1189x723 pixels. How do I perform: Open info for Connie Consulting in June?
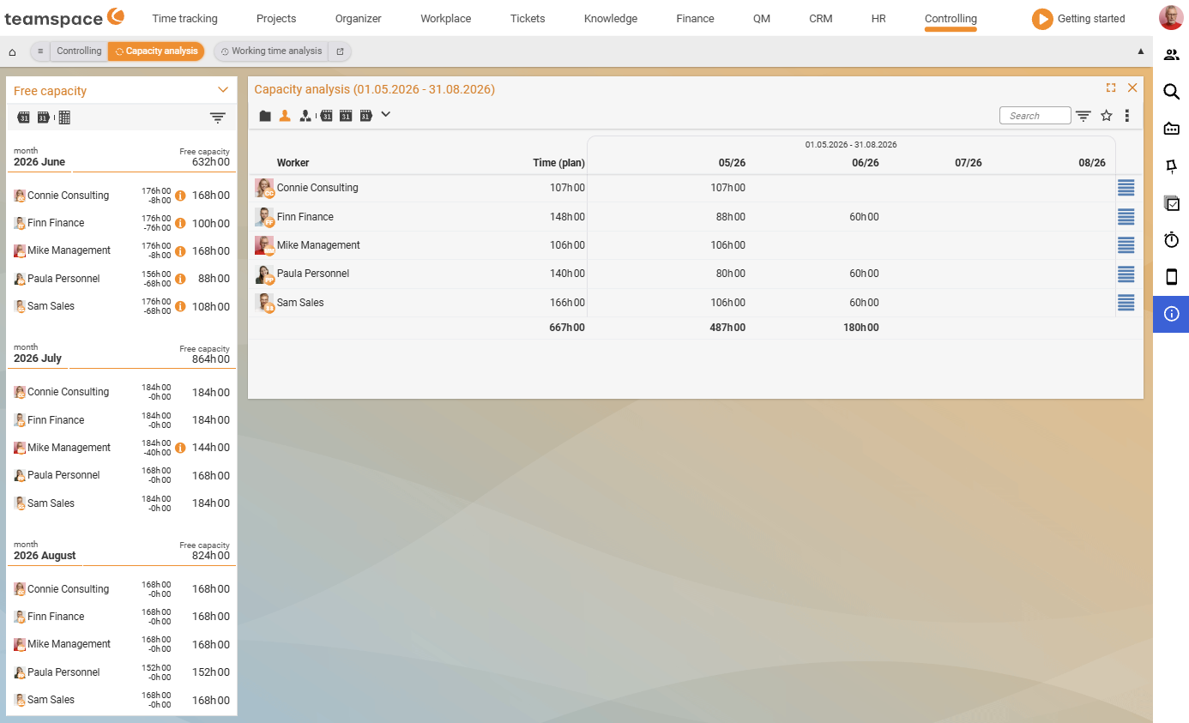180,196
